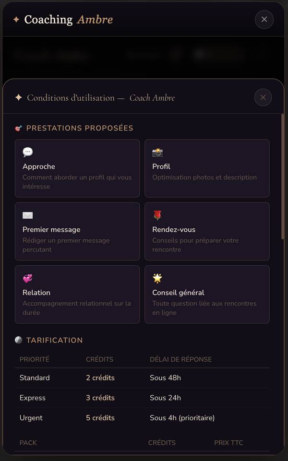Click the hearts icon on Relation card
288x461 pixels.
pos(28,279)
